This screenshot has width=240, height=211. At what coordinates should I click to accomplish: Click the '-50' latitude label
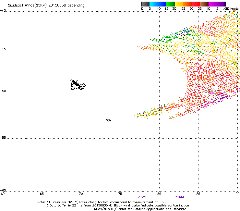(x=3, y=91)
